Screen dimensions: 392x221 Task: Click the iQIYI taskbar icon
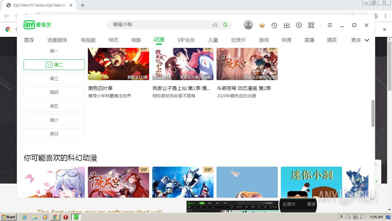[76, 217]
